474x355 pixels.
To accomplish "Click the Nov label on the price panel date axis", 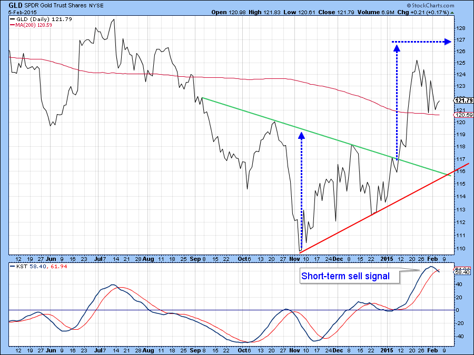I will [x=294, y=259].
